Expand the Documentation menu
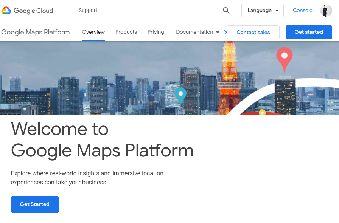Screen dimensions: 339x223 click(x=197, y=32)
